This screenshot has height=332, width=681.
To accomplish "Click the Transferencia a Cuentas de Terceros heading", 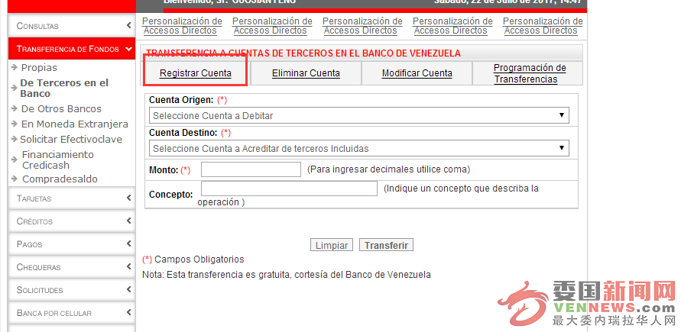I will point(303,53).
